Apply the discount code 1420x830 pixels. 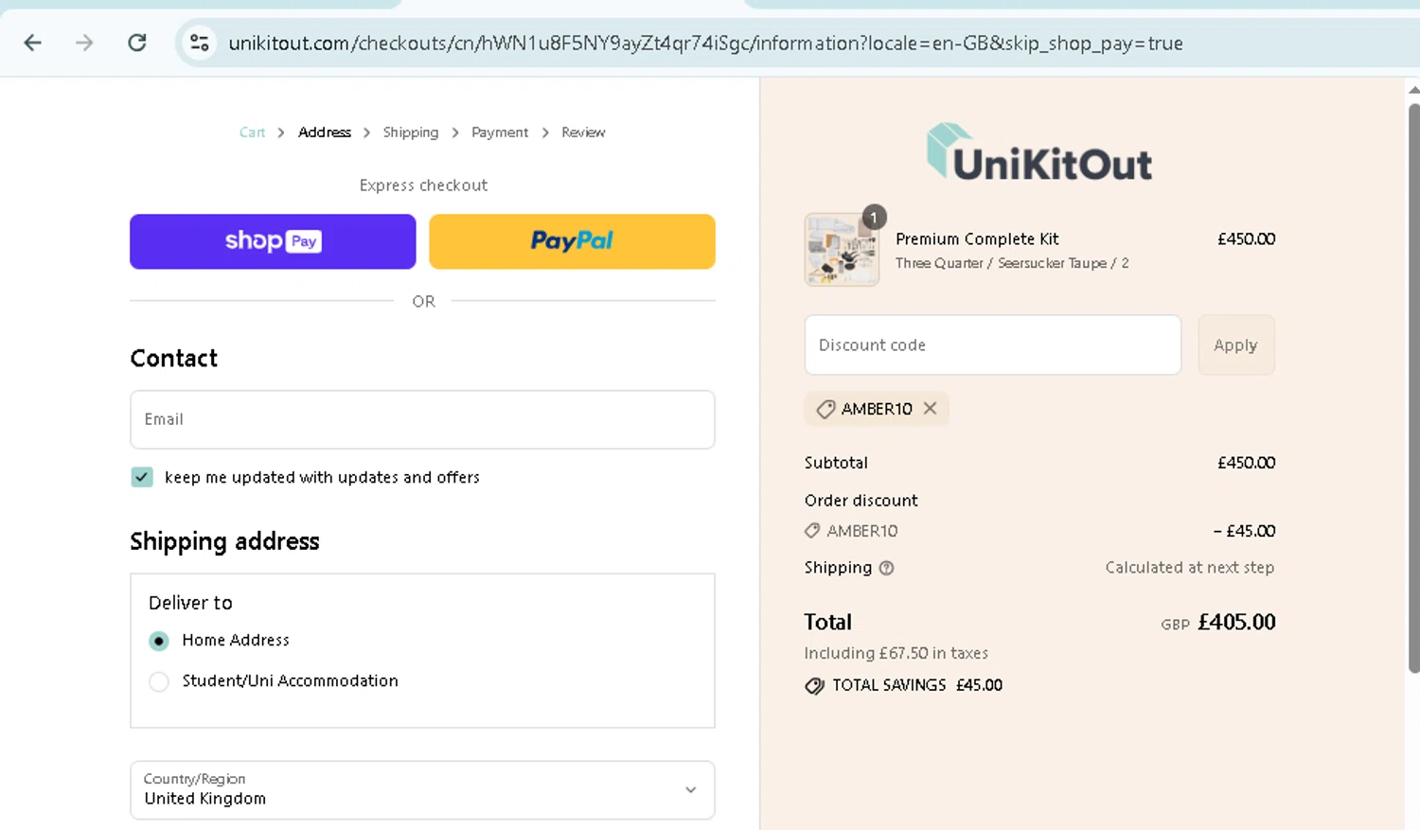[x=1236, y=344]
